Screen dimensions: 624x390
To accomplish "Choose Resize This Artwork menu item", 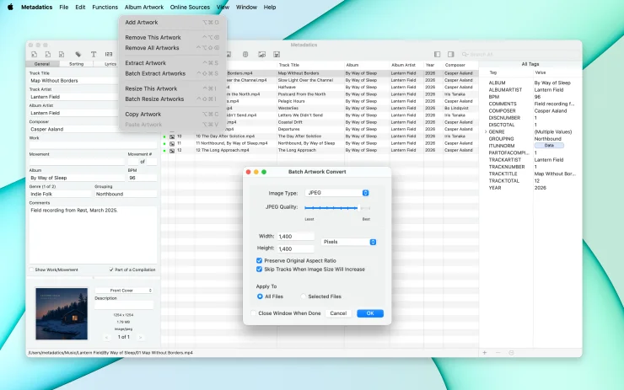I will tap(172, 88).
